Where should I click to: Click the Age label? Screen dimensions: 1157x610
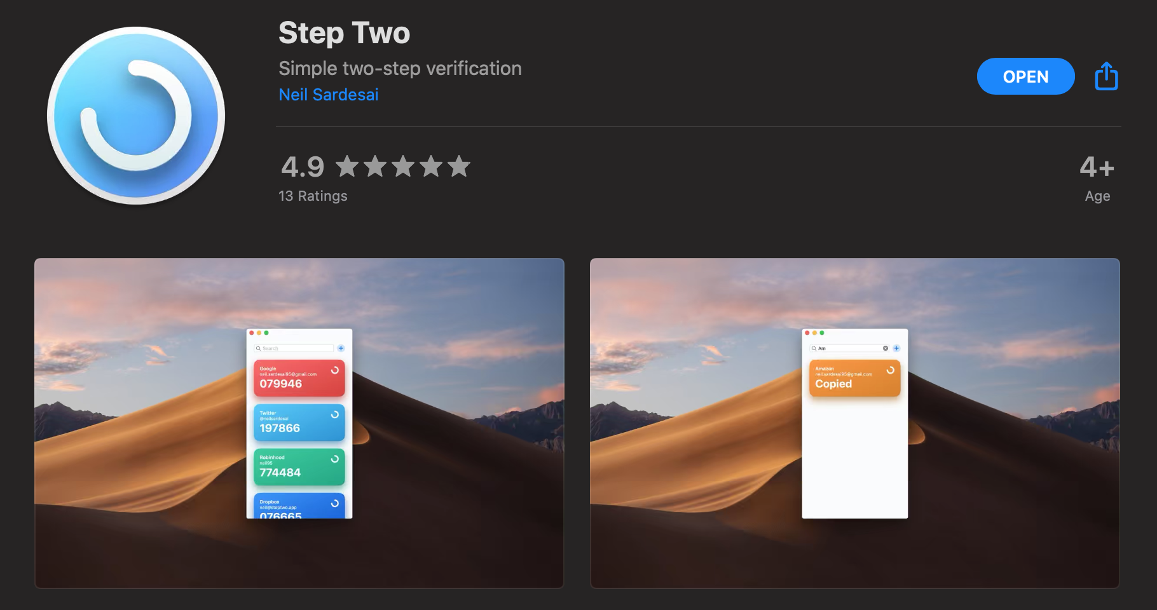pyautogui.click(x=1097, y=196)
